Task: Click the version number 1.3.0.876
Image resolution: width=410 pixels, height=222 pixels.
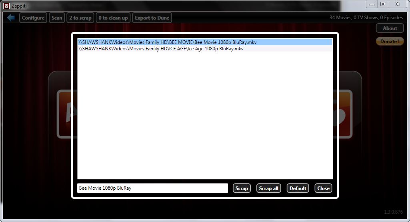Action: [x=394, y=212]
